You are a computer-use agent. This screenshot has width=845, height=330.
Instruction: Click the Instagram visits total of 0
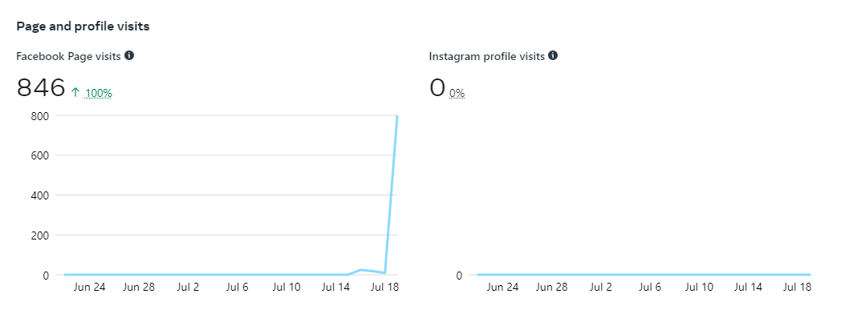pyautogui.click(x=437, y=87)
